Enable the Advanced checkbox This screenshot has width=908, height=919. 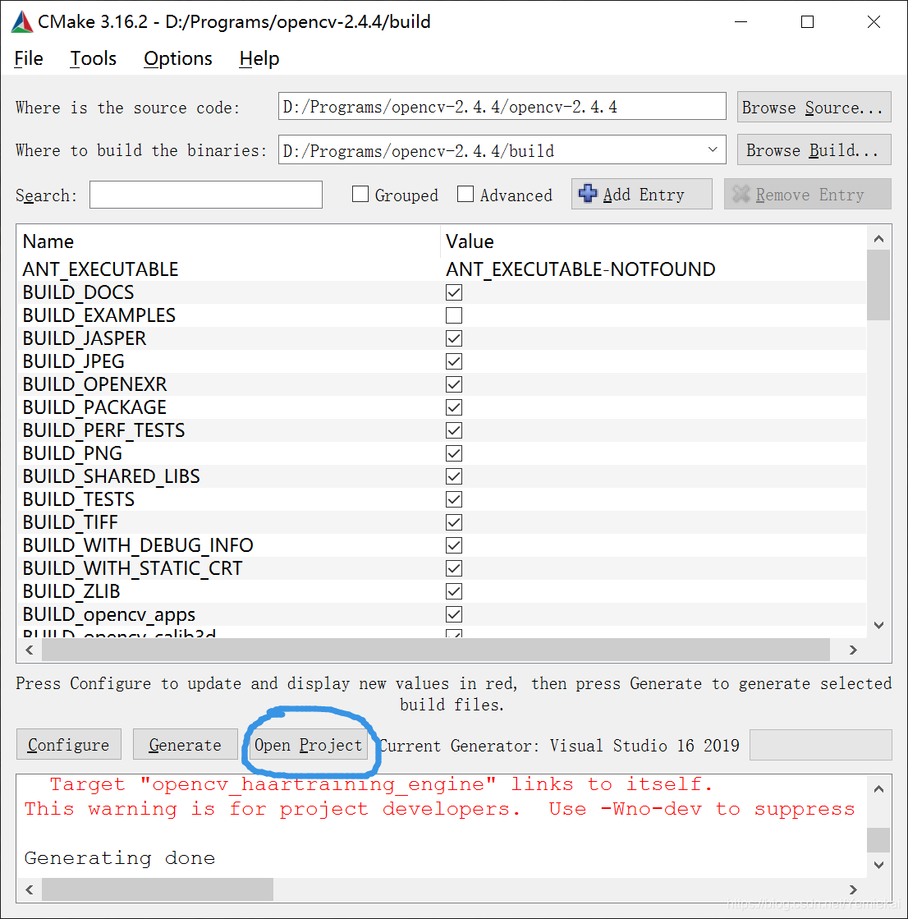click(465, 194)
